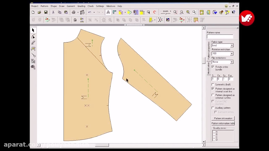
Task: Toggle Pattern designed as internal seam line
Action: tap(213, 89)
